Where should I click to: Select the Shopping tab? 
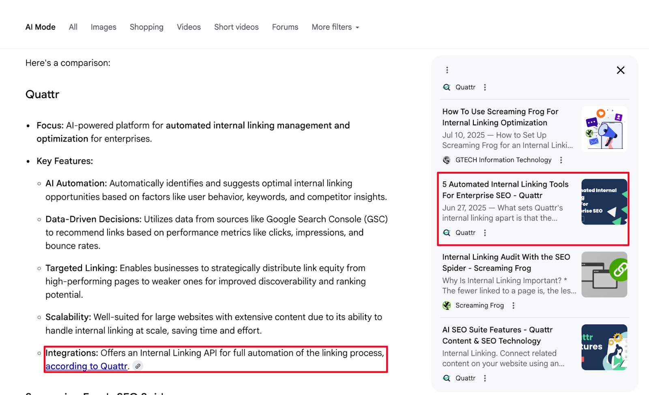[146, 27]
